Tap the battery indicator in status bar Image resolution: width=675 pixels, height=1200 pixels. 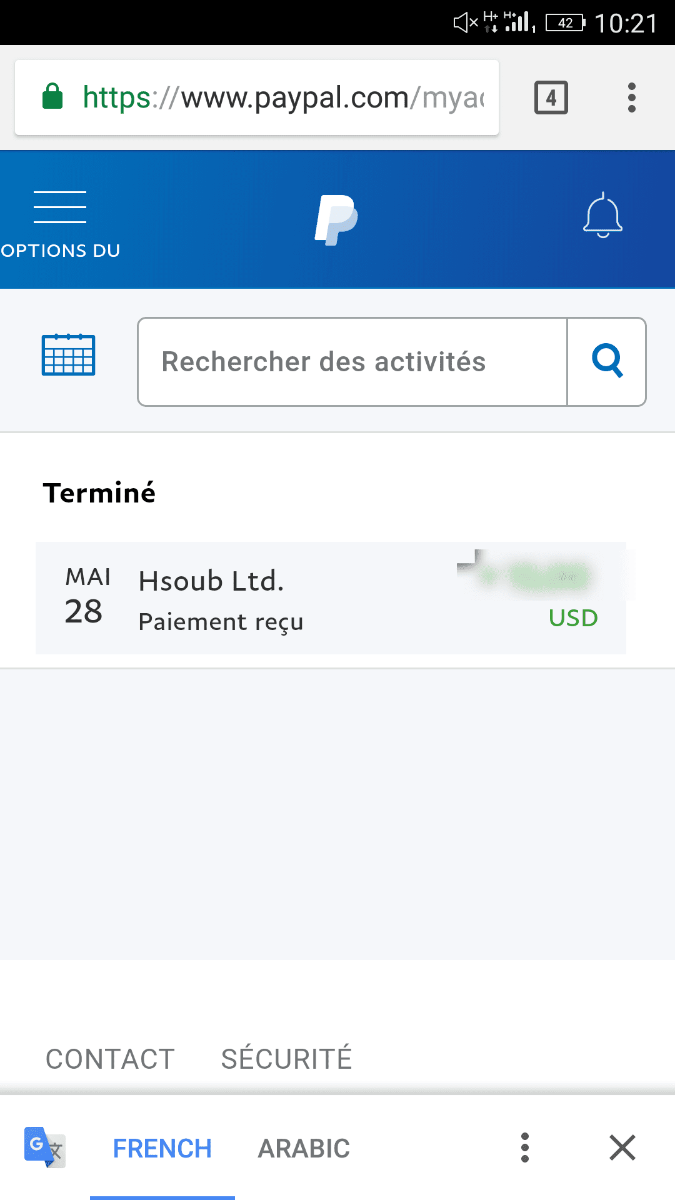566,23
